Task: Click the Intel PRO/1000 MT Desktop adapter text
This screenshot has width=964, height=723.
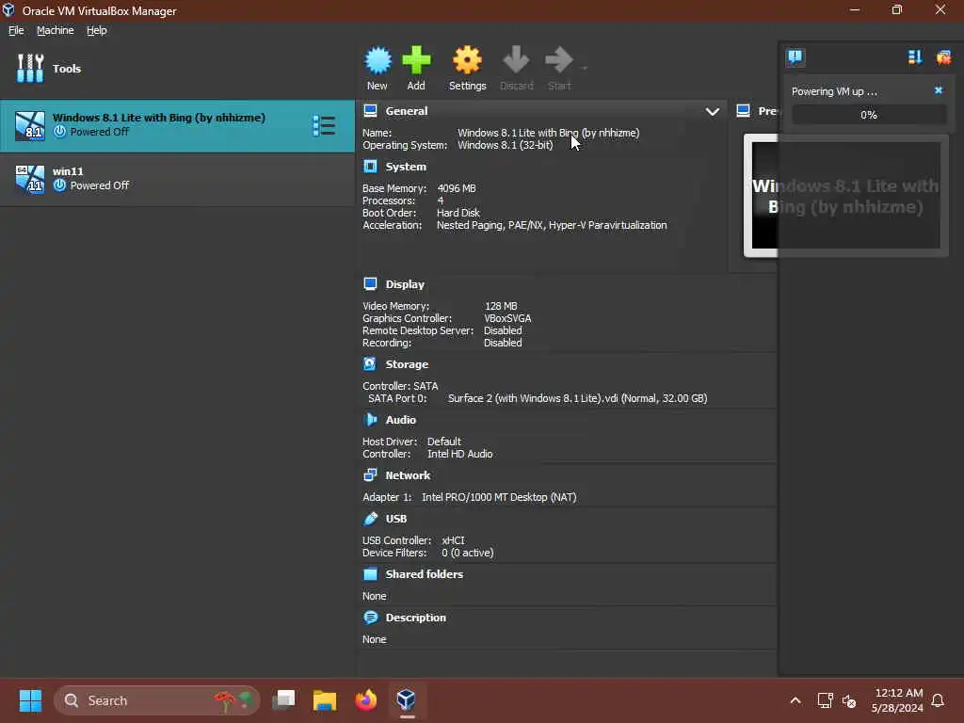Action: pyautogui.click(x=499, y=497)
